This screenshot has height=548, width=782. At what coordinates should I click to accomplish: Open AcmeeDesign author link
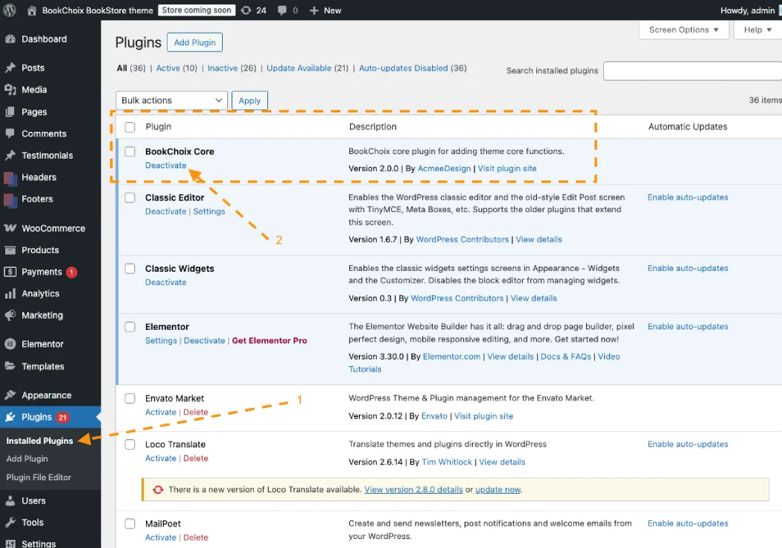point(444,168)
